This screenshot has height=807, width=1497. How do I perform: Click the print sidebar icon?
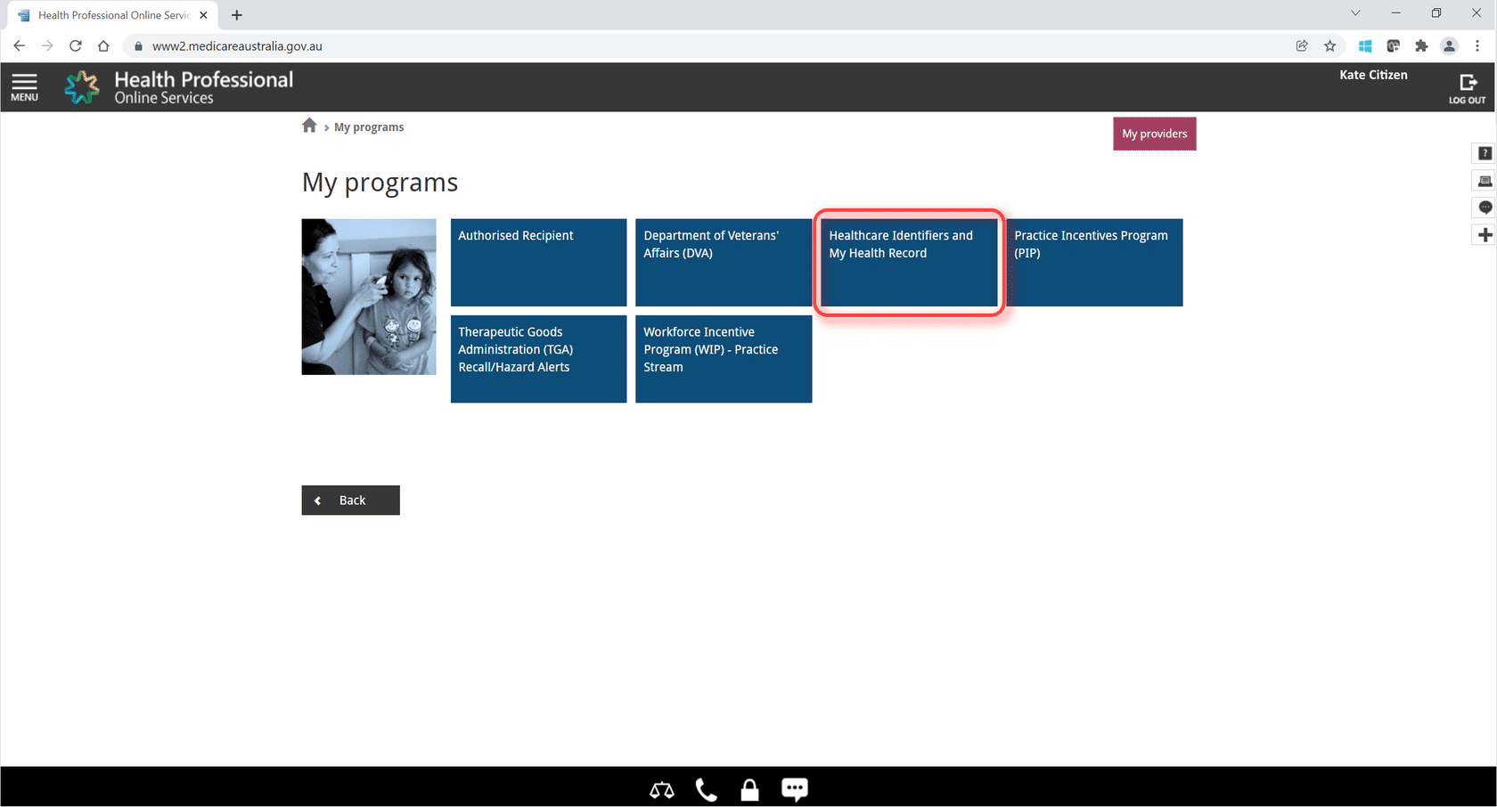click(x=1485, y=181)
